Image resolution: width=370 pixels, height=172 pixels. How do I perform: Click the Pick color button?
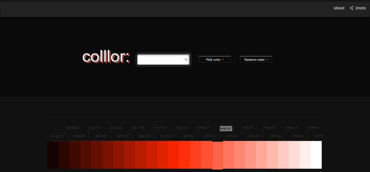[215, 60]
